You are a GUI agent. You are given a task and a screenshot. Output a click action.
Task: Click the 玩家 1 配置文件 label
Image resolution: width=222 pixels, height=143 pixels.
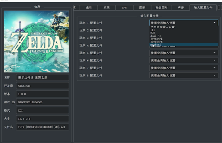91,23
